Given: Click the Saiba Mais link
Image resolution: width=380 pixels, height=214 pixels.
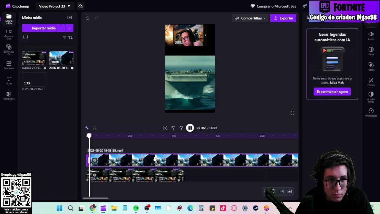Looking at the screenshot, I should coord(337,83).
